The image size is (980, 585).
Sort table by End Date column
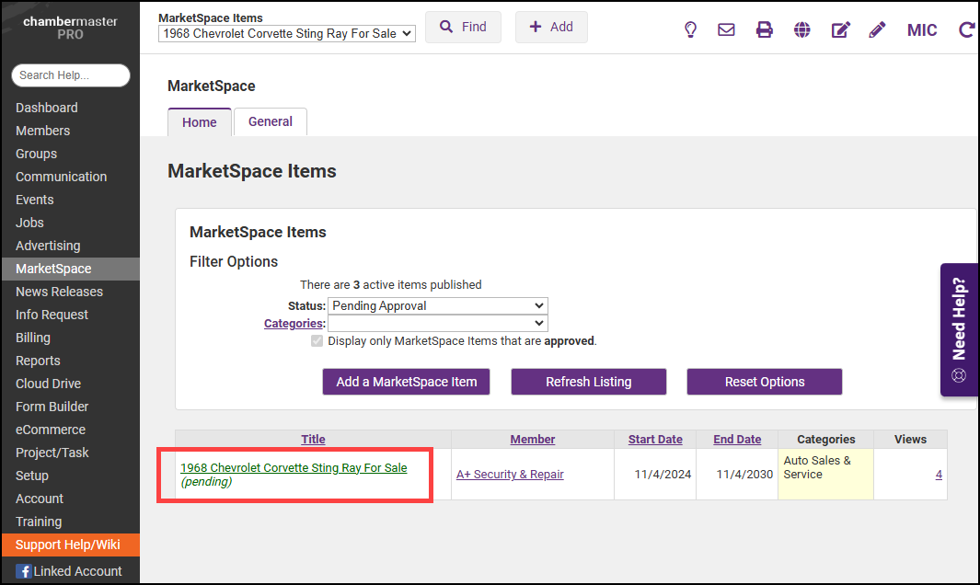point(737,440)
